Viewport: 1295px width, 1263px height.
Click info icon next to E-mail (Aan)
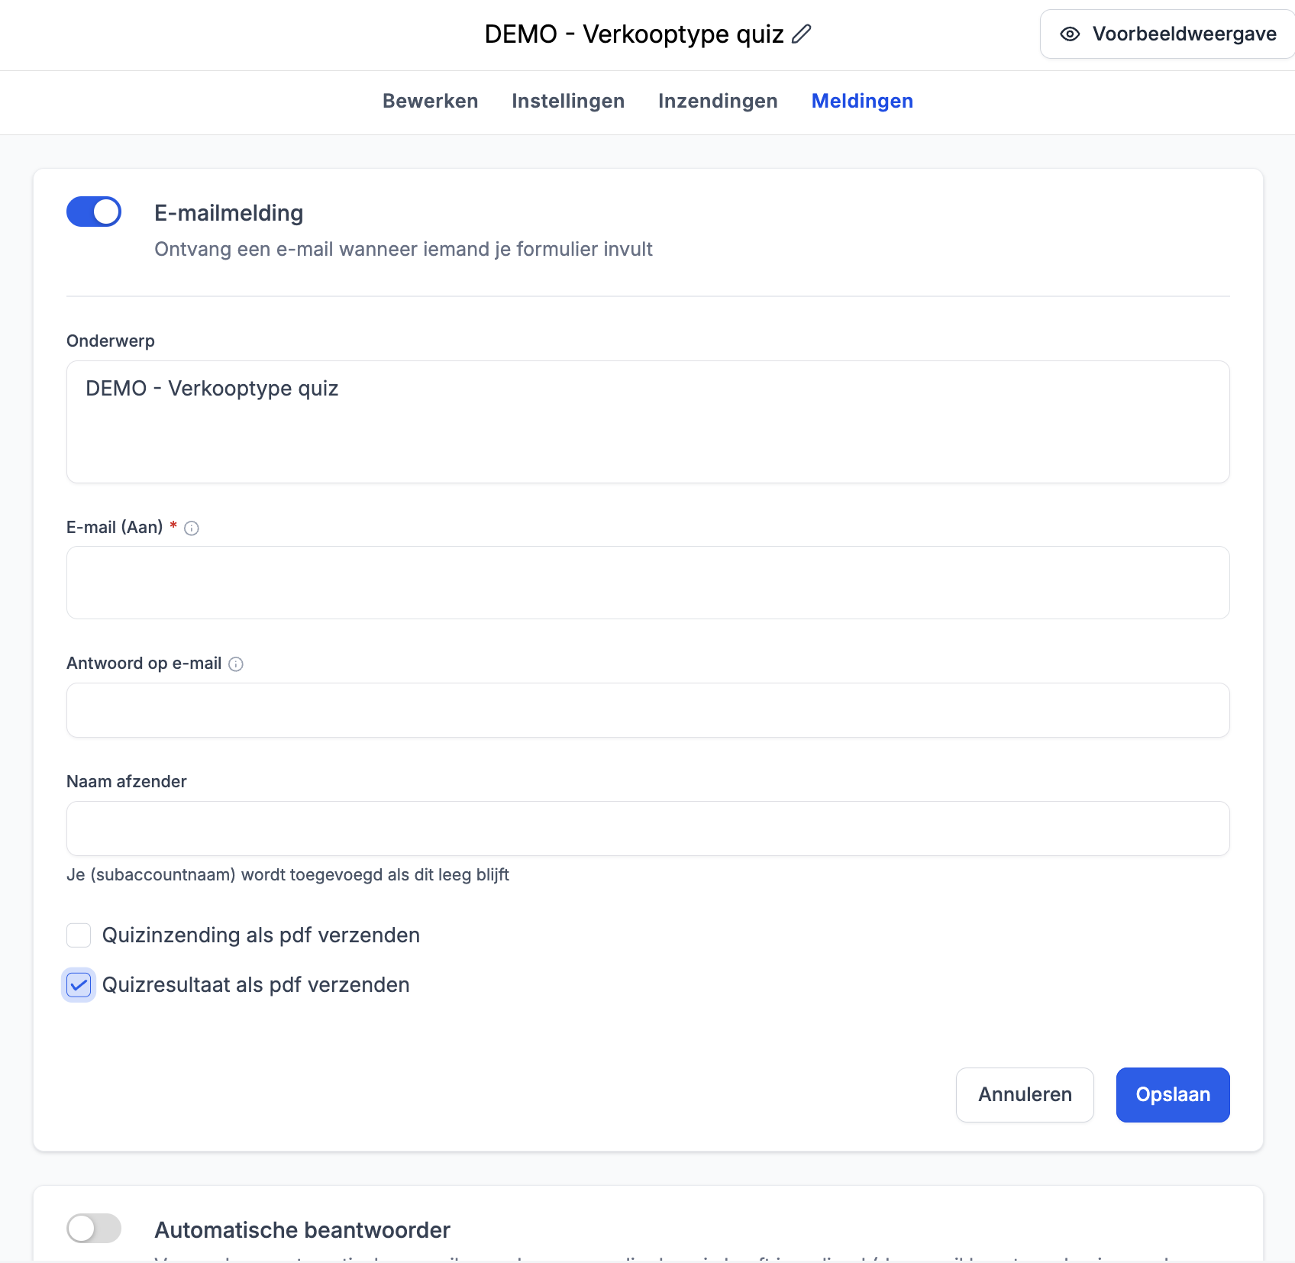pyautogui.click(x=192, y=528)
